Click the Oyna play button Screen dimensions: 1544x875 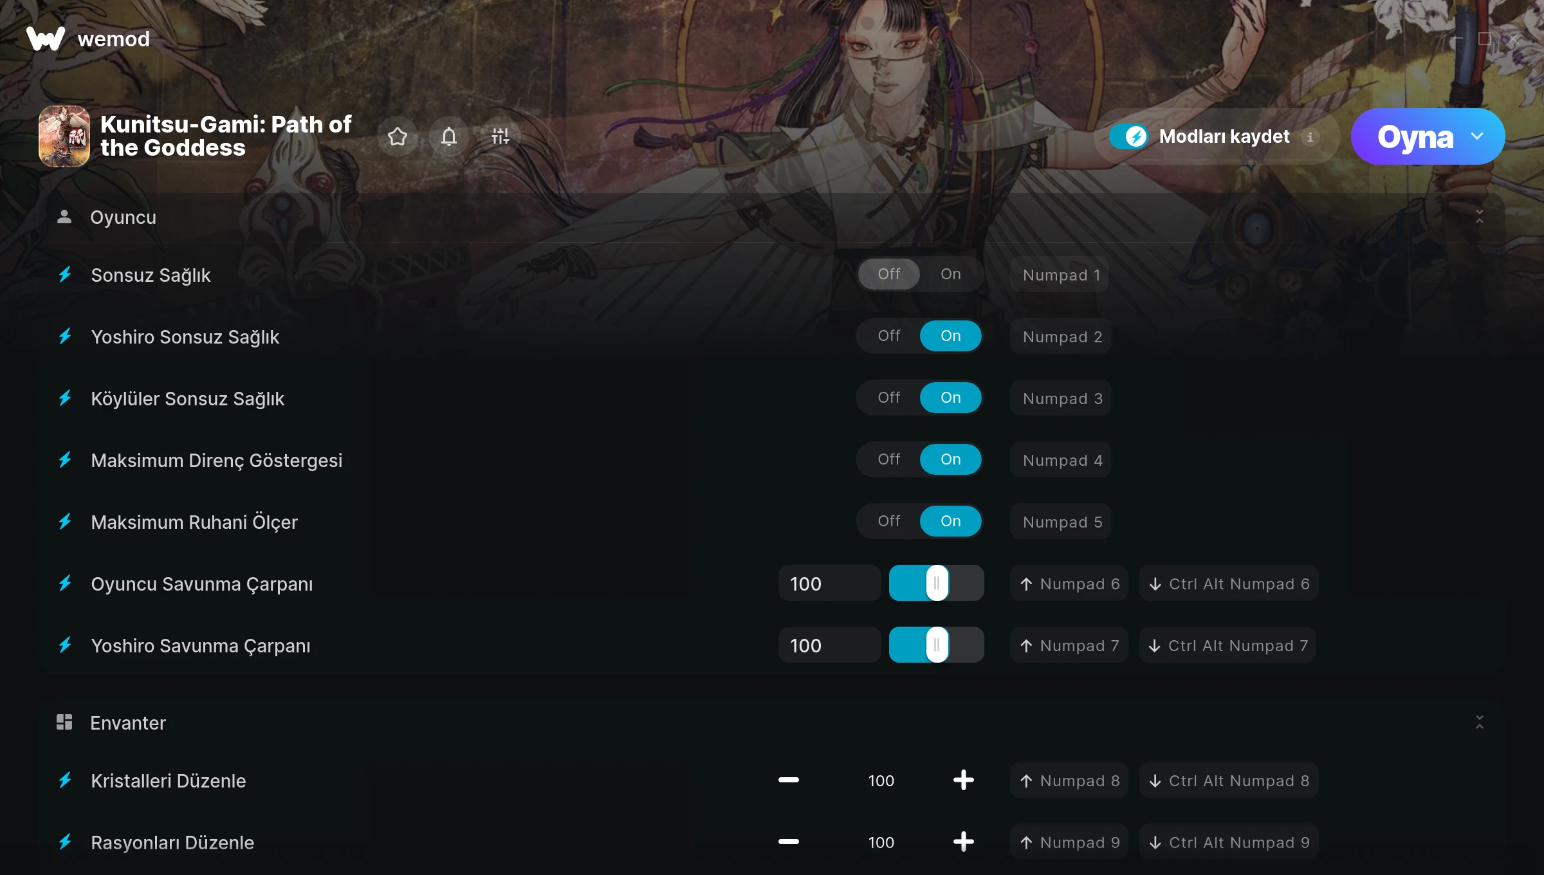[1415, 136]
